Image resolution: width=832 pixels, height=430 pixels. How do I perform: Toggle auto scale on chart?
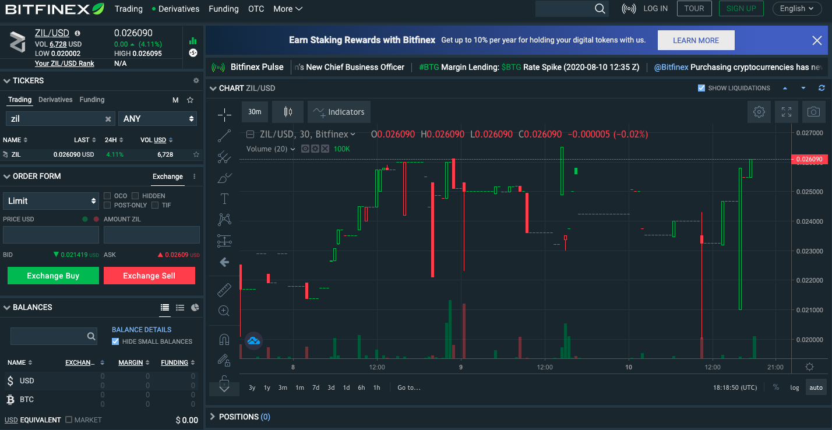[816, 387]
